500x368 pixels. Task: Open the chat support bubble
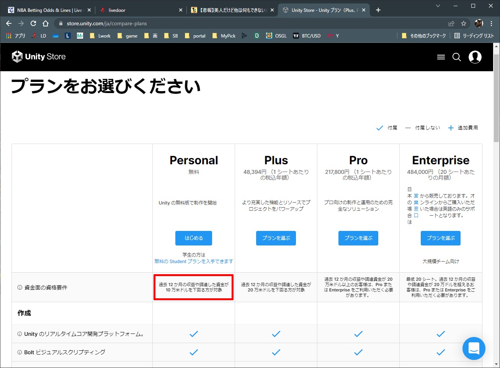[x=474, y=348]
